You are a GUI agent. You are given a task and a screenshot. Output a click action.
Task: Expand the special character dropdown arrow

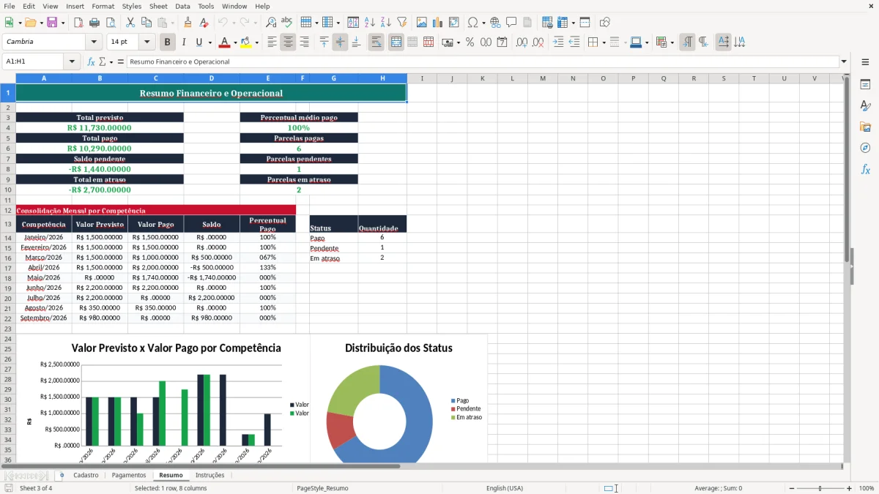(483, 23)
